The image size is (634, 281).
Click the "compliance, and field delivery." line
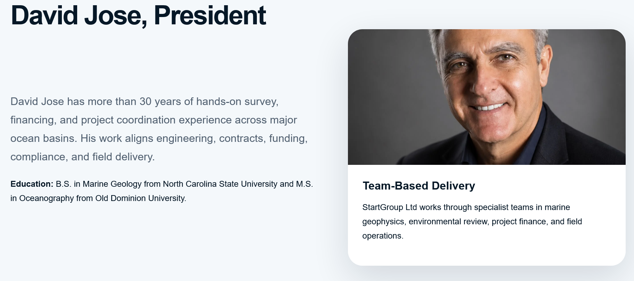point(83,157)
